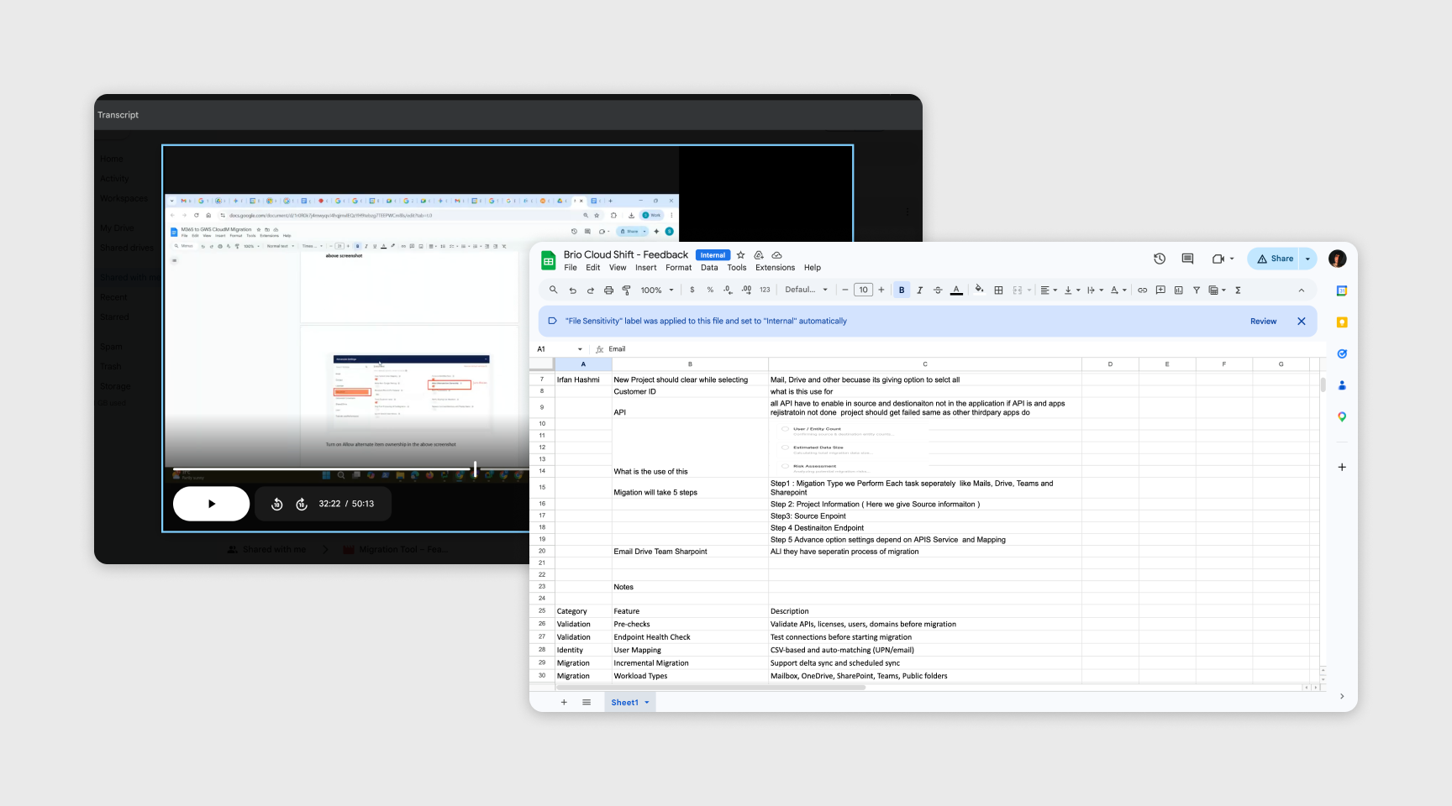Insert a comment from the toolbar
The height and width of the screenshot is (806, 1452).
pos(1160,290)
